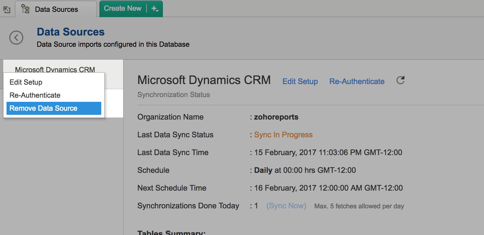Switch to the Data Sources tab

56,9
